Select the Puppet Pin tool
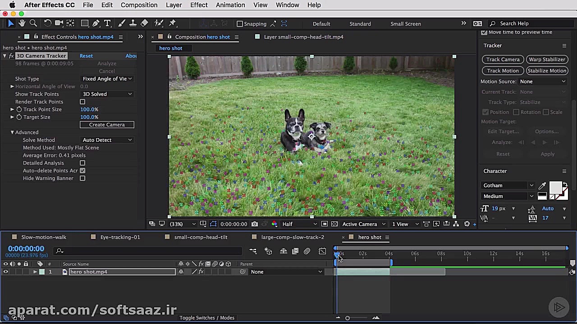The width and height of the screenshot is (577, 324). tap(172, 23)
